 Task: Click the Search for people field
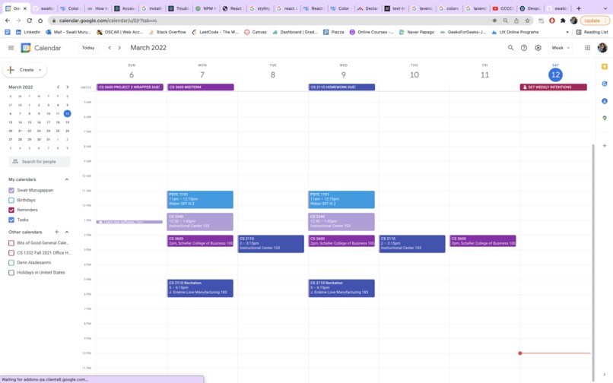(x=39, y=161)
